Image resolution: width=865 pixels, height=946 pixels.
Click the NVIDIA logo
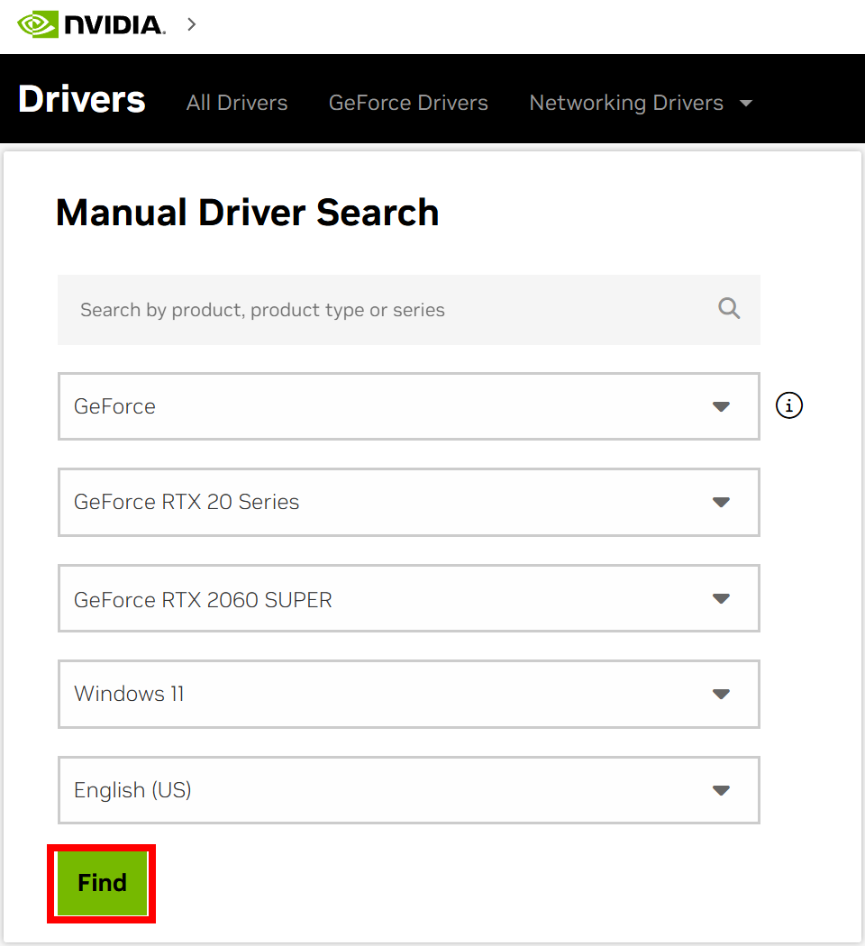(x=91, y=24)
